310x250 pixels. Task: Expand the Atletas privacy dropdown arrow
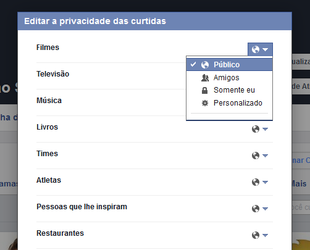[265, 182]
